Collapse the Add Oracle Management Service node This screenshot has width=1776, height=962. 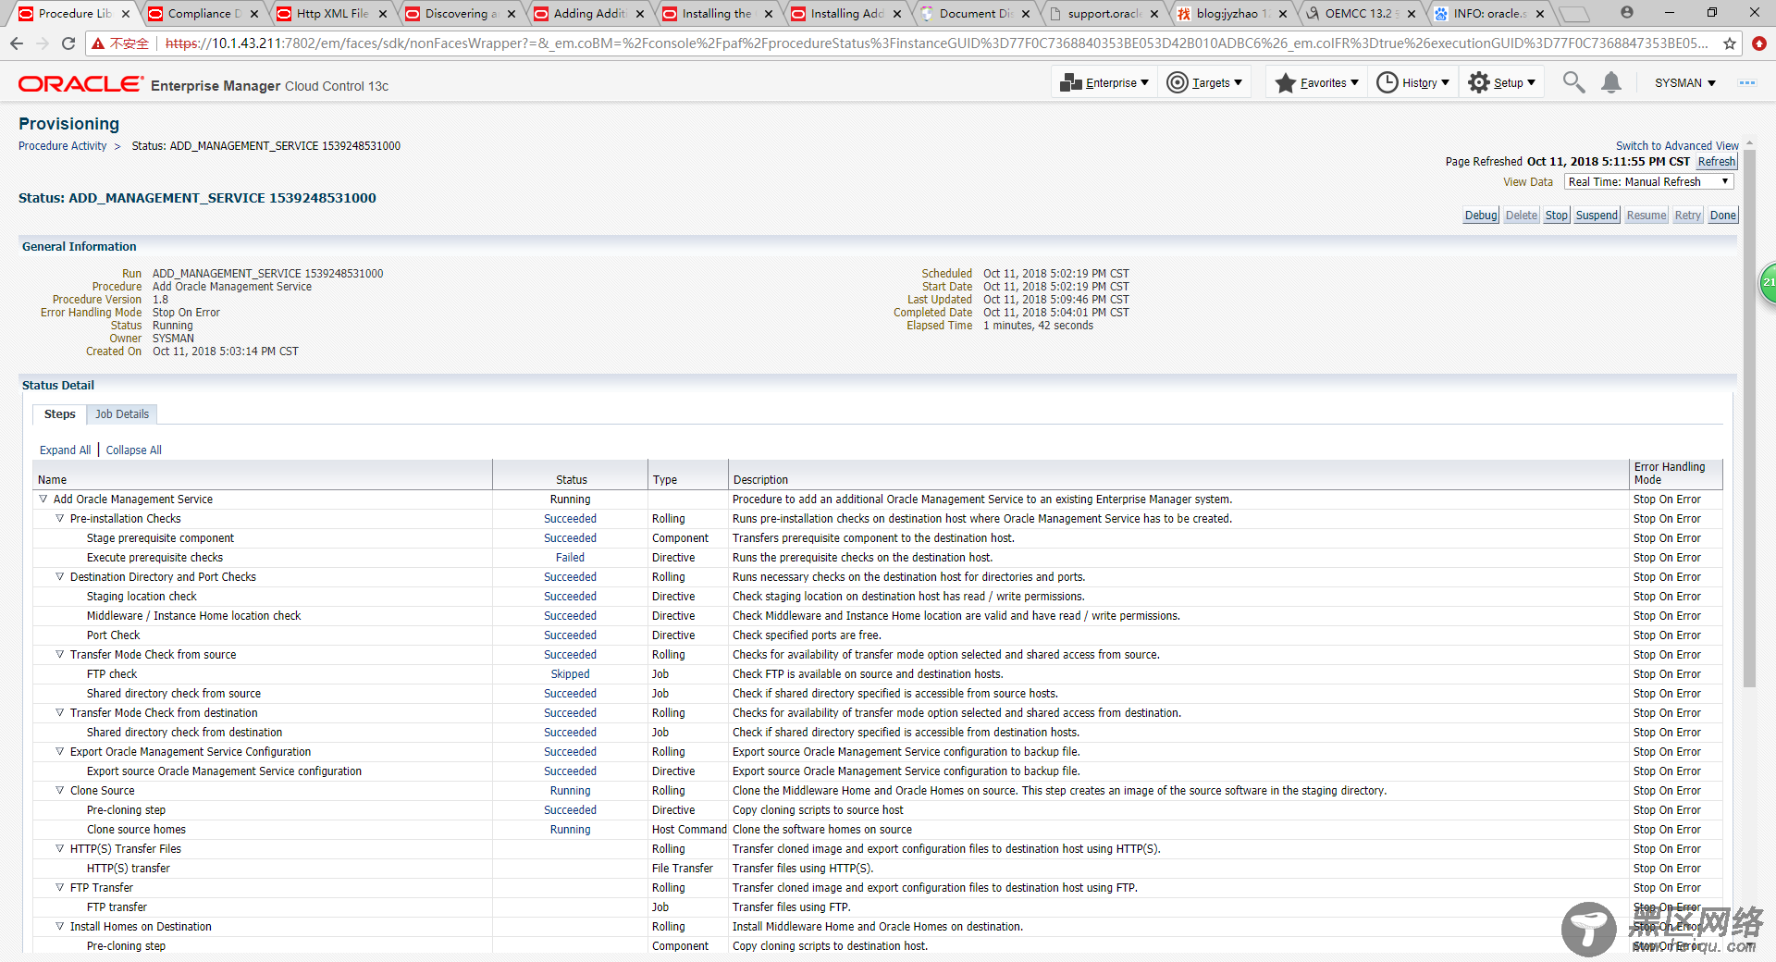[x=43, y=499]
